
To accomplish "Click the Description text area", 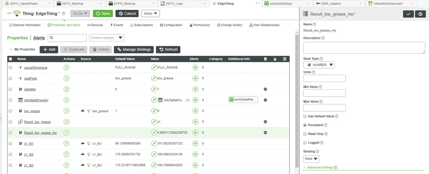I will tap(364, 48).
